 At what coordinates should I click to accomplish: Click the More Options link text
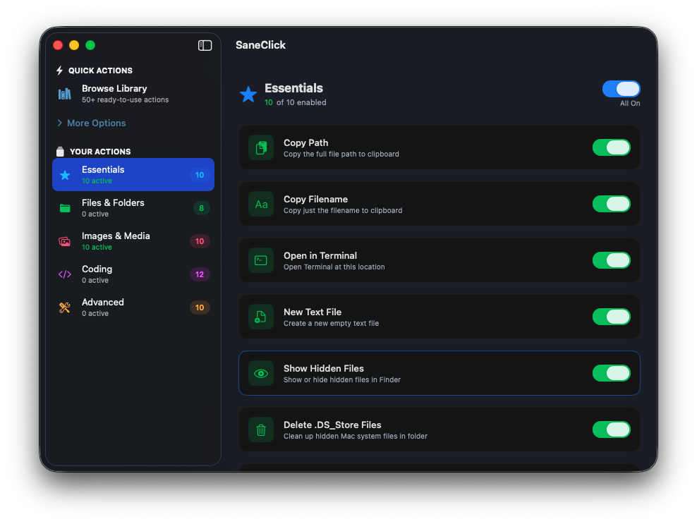tap(97, 123)
